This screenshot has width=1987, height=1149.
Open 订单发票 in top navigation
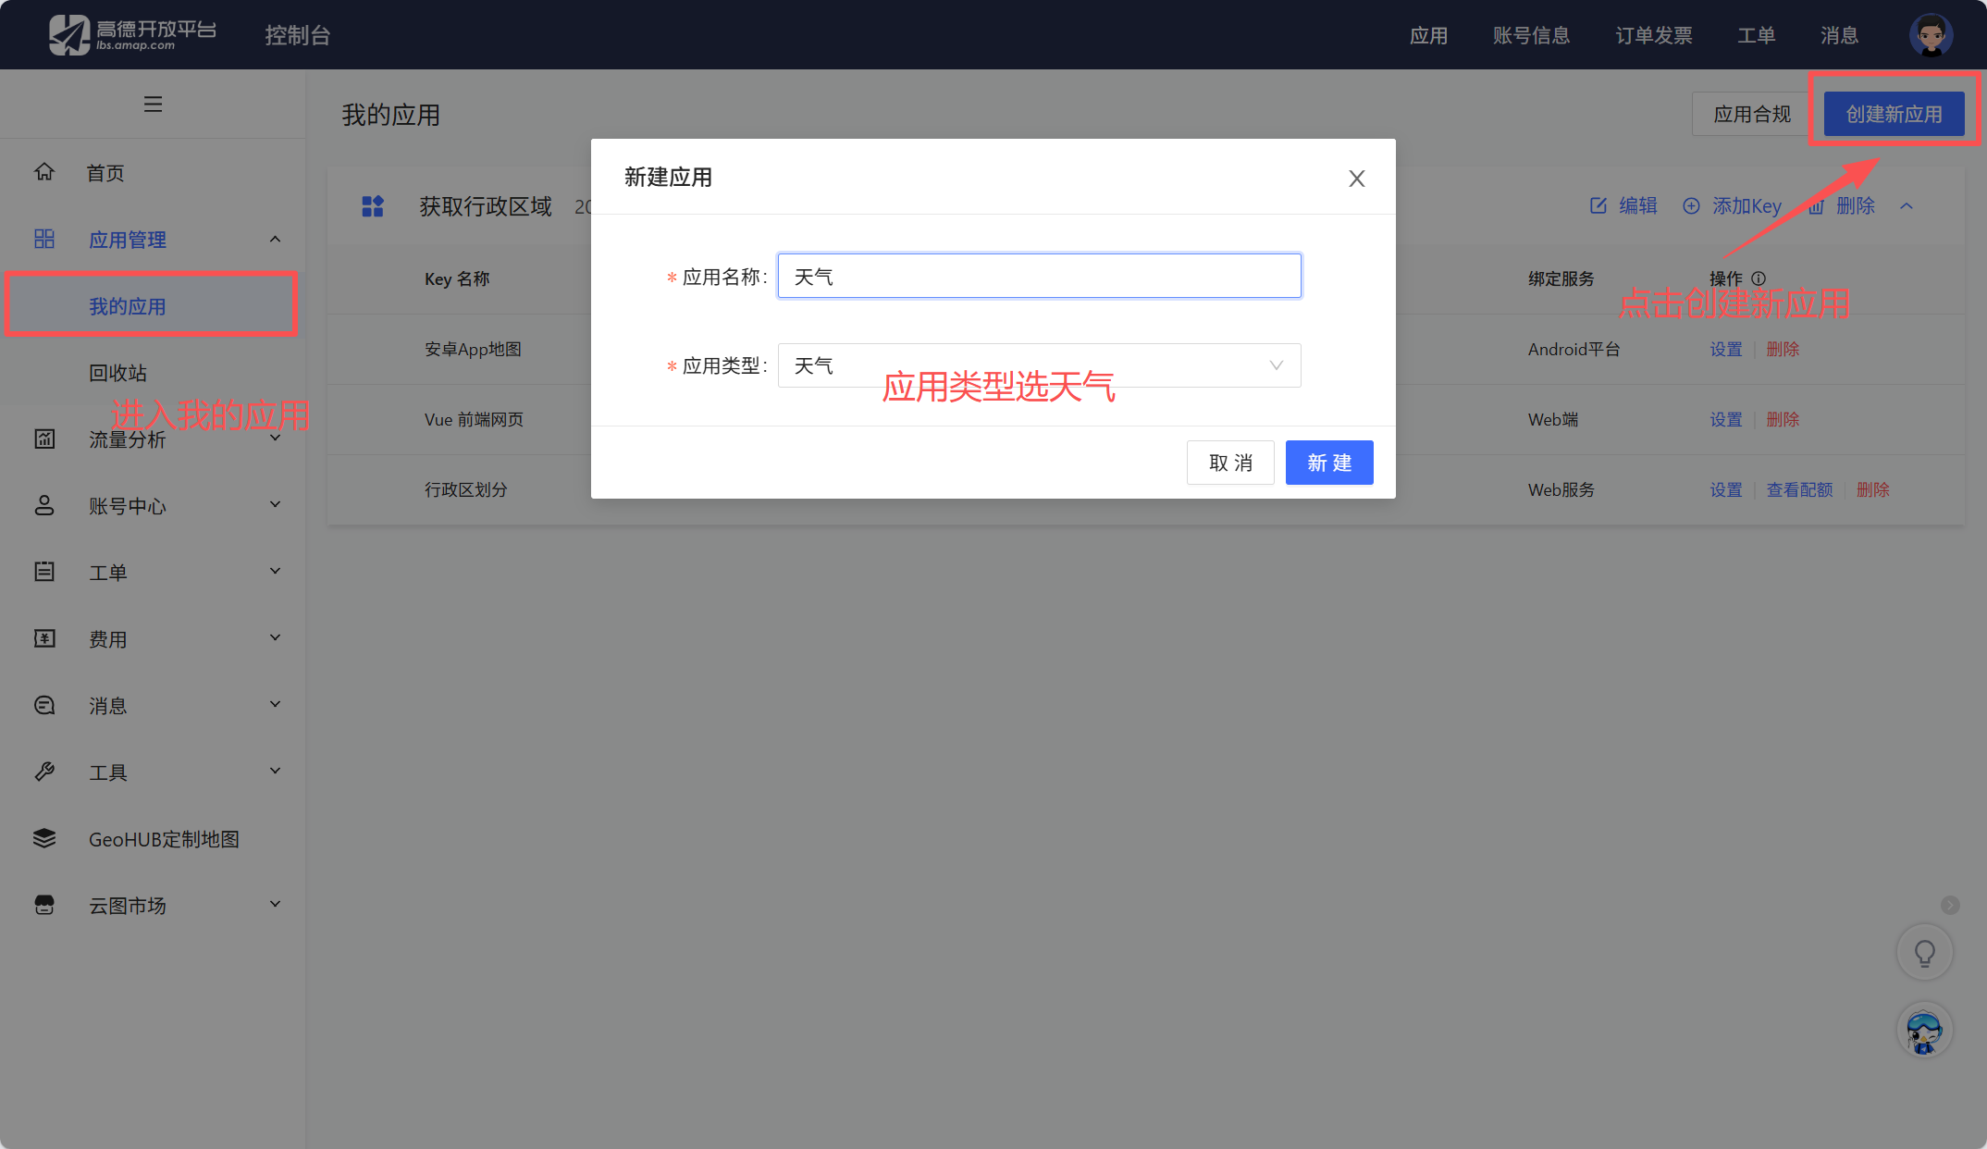click(x=1653, y=35)
